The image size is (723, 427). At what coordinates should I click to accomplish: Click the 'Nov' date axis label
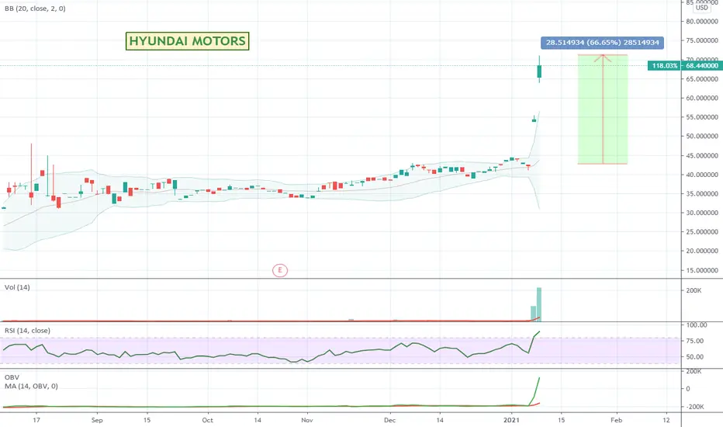(x=307, y=420)
